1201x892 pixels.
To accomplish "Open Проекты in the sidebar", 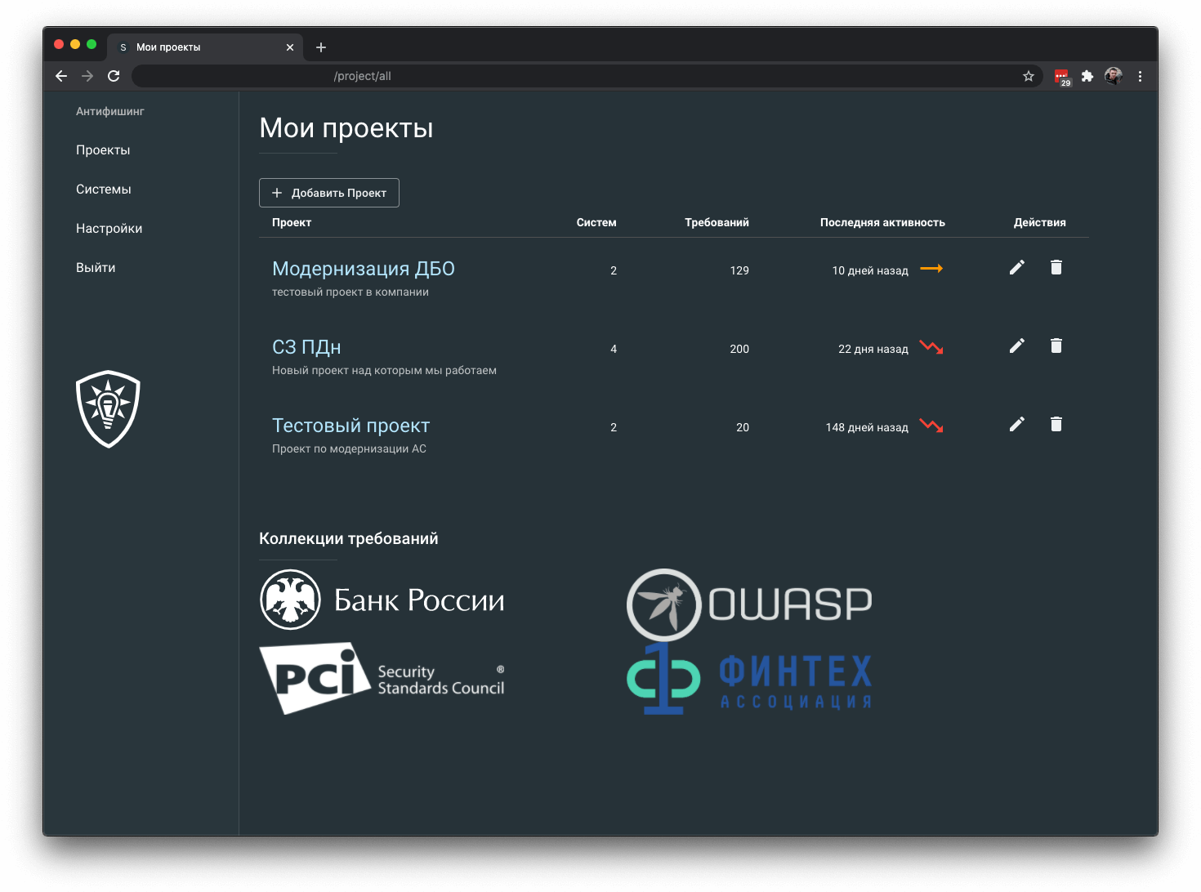I will click(x=103, y=150).
